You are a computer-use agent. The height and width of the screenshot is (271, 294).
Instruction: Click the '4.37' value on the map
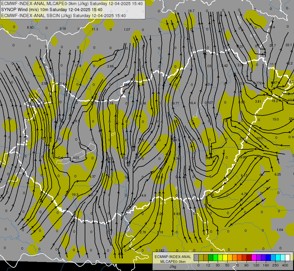coord(92,176)
